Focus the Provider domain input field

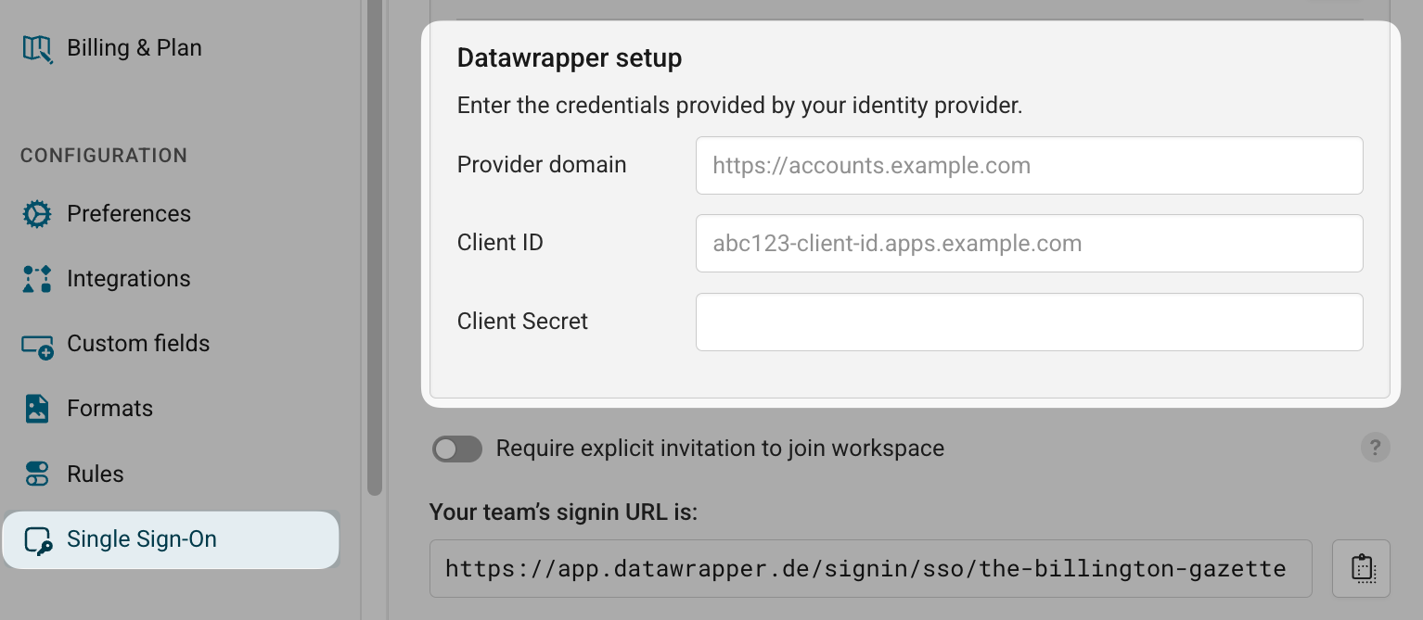pyautogui.click(x=1029, y=166)
